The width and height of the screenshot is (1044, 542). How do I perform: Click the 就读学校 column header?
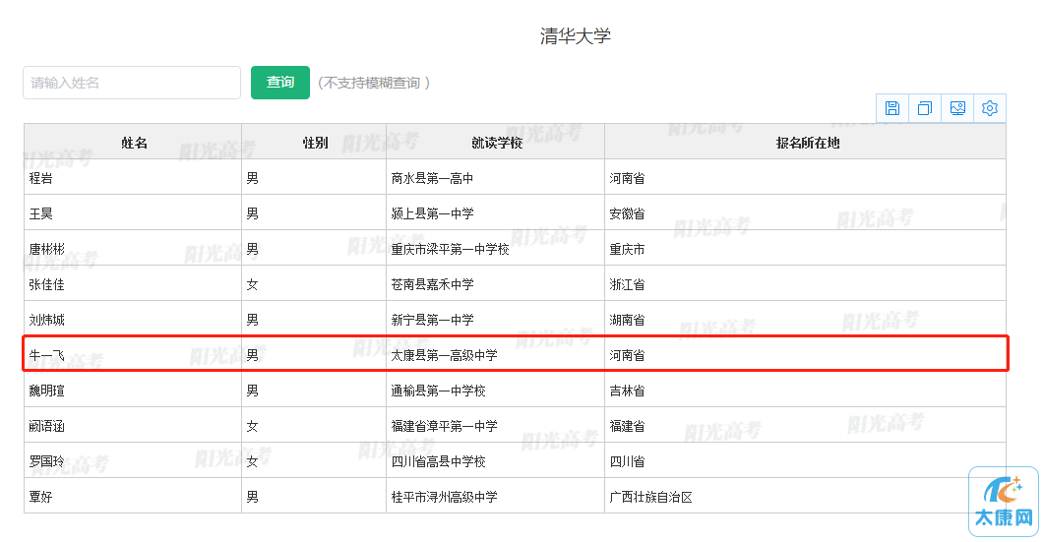[x=496, y=142]
